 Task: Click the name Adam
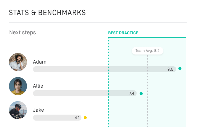(x=40, y=62)
